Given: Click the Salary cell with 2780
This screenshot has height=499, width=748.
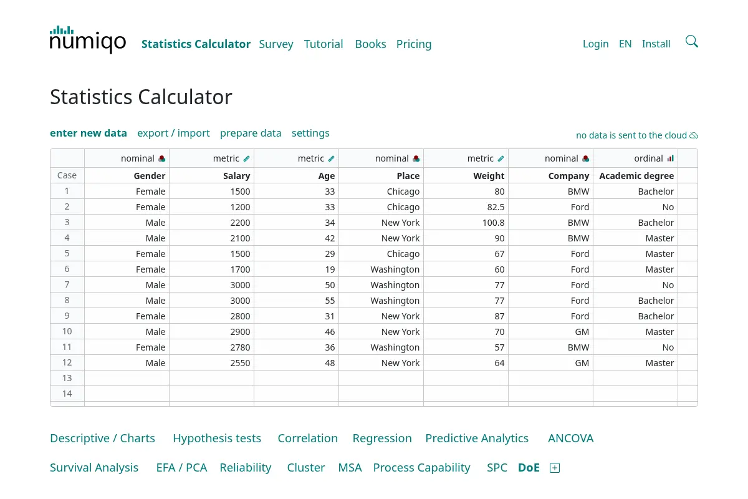Looking at the screenshot, I should (212, 347).
